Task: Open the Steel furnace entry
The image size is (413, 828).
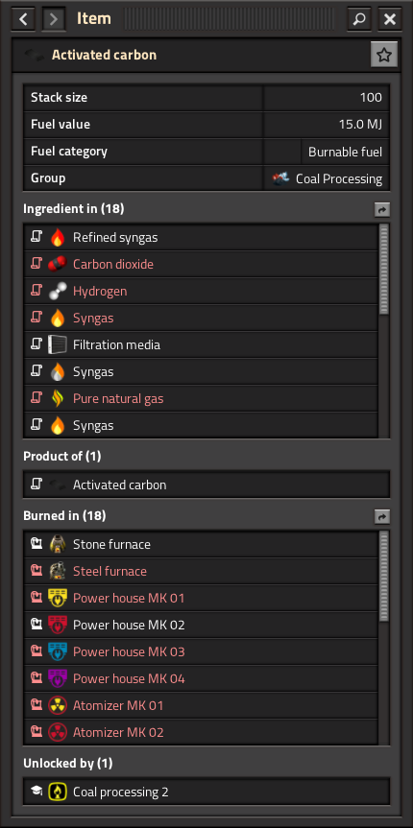Action: (x=201, y=572)
